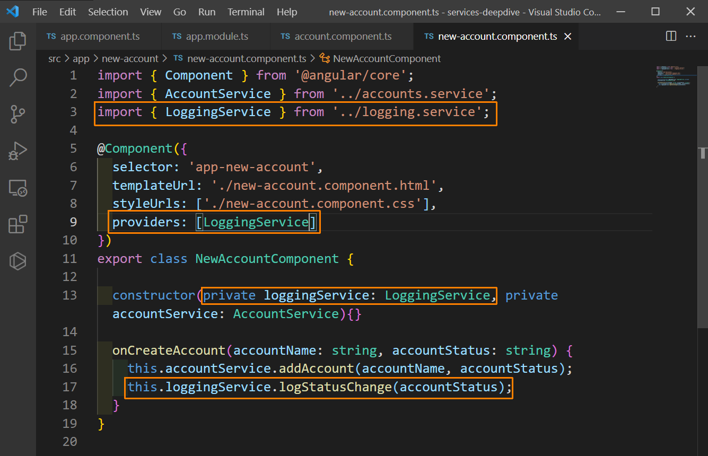
Task: Click NewAccountComponent in the export class line
Action: pyautogui.click(x=267, y=258)
